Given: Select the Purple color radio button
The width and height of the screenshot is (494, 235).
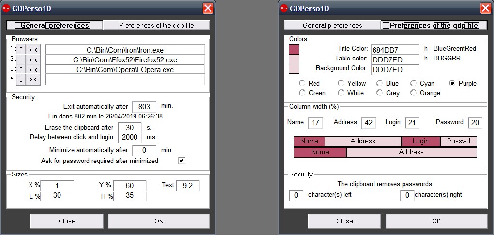Looking at the screenshot, I should pyautogui.click(x=452, y=83).
